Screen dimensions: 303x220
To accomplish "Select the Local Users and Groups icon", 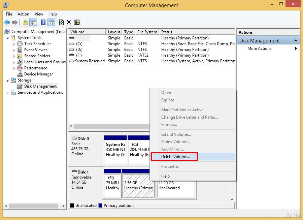I will coord(20,62).
